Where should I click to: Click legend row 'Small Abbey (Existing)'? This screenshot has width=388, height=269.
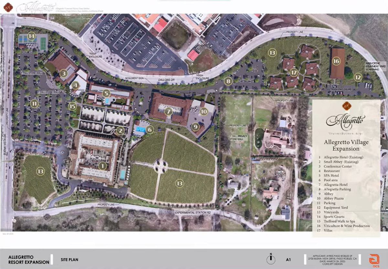pyautogui.click(x=338, y=162)
